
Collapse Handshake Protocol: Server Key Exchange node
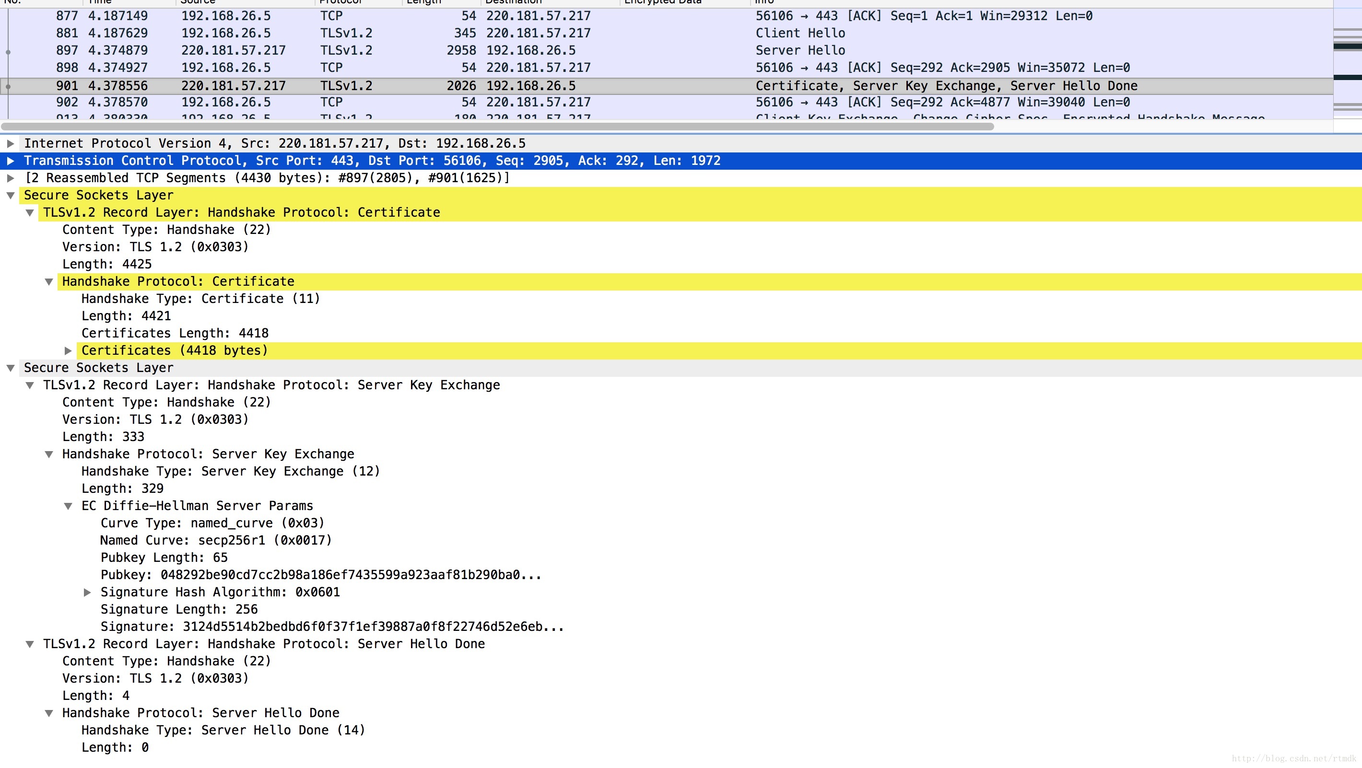click(48, 454)
